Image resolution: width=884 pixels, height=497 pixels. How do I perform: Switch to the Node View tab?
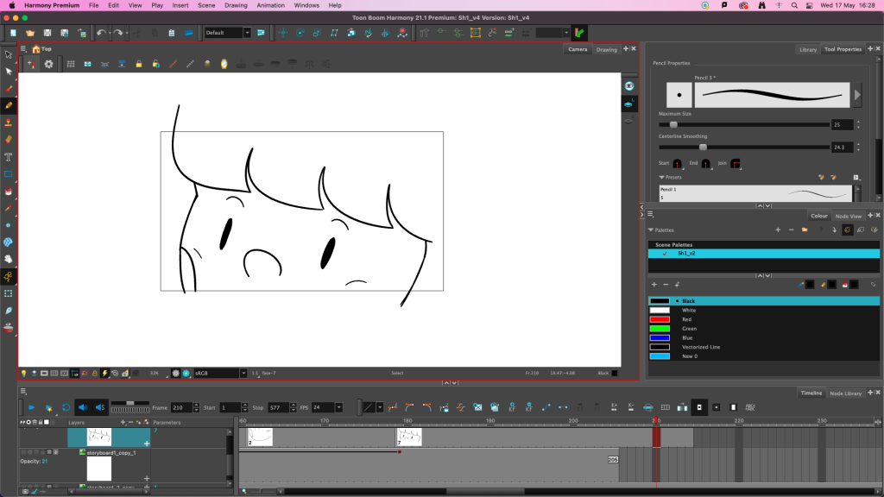click(849, 216)
